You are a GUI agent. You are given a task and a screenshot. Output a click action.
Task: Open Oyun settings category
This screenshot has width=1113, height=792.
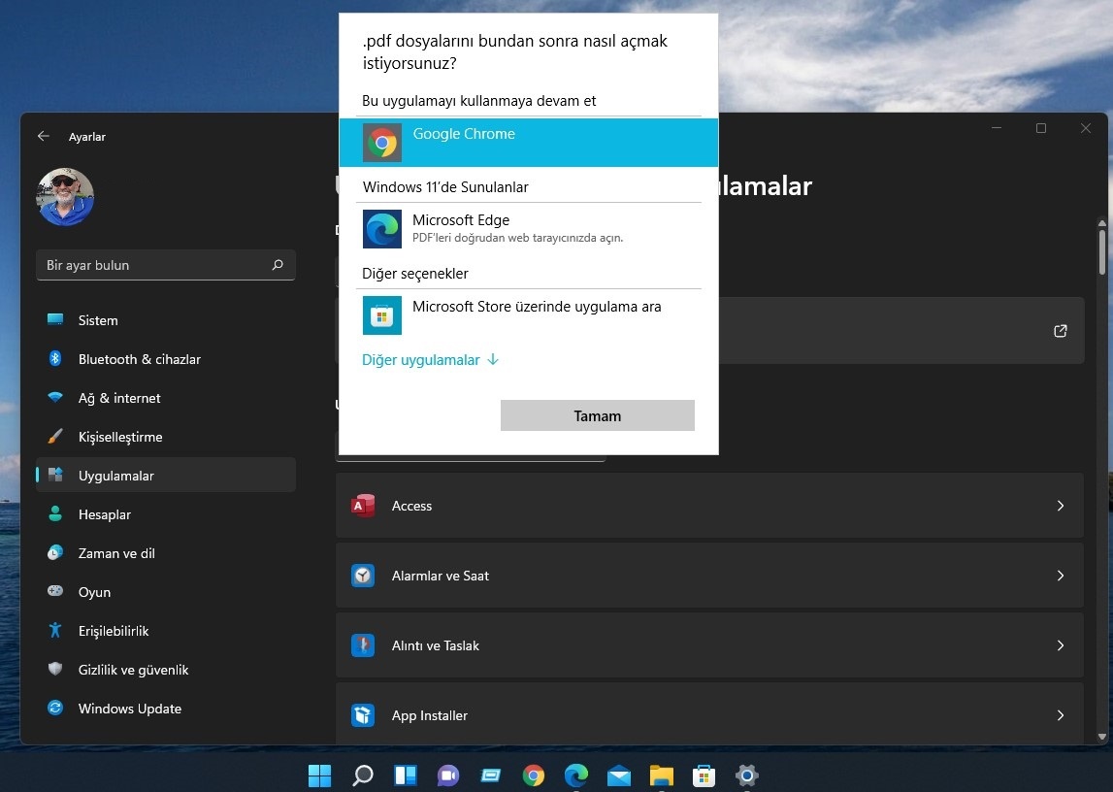coord(165,592)
